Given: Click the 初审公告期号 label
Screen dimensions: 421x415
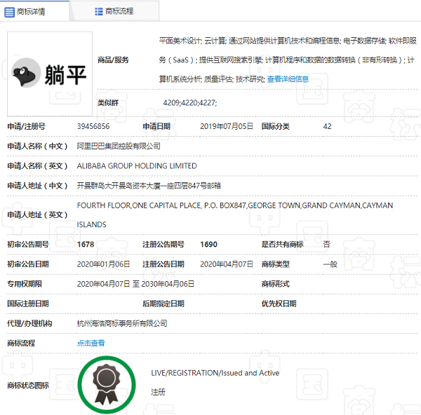Looking at the screenshot, I should pos(28,245).
